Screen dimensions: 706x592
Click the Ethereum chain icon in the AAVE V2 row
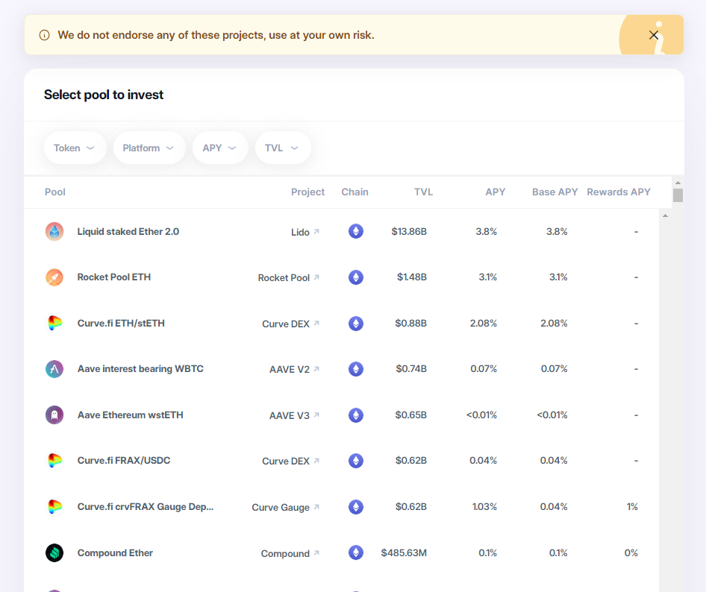356,369
